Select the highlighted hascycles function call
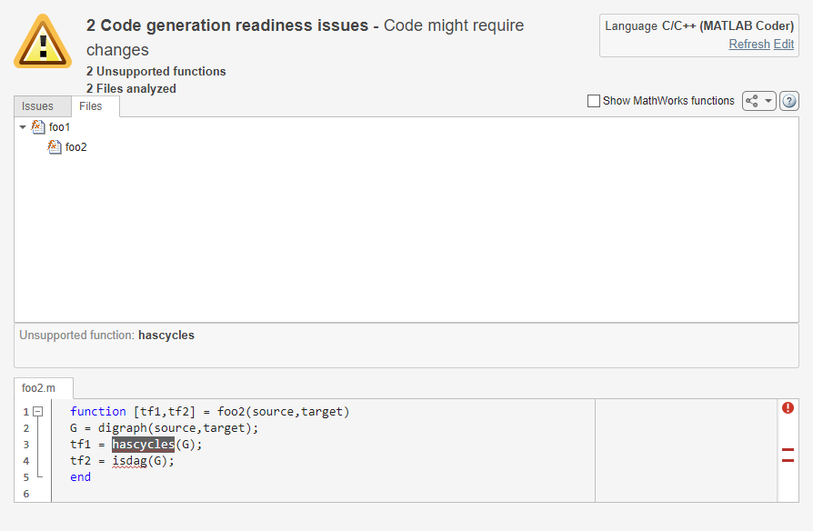This screenshot has height=531, width=813. 143,444
